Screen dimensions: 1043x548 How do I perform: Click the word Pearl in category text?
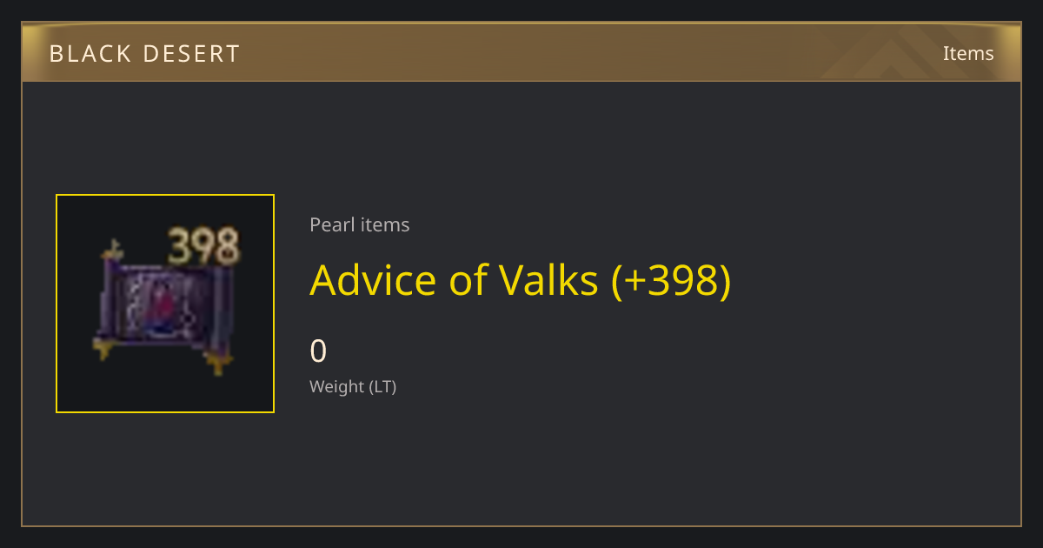point(330,224)
